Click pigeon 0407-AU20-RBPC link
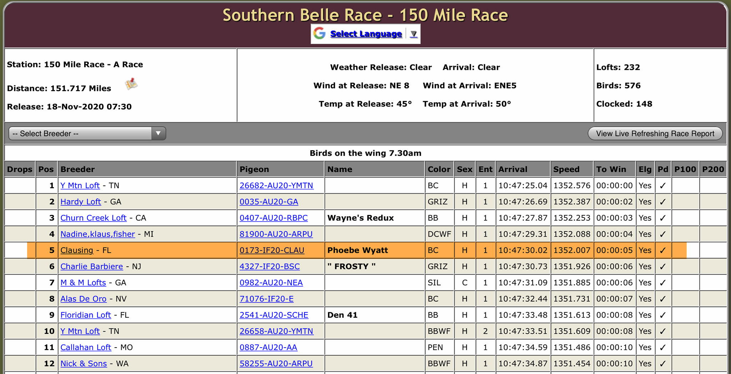 [x=273, y=218]
